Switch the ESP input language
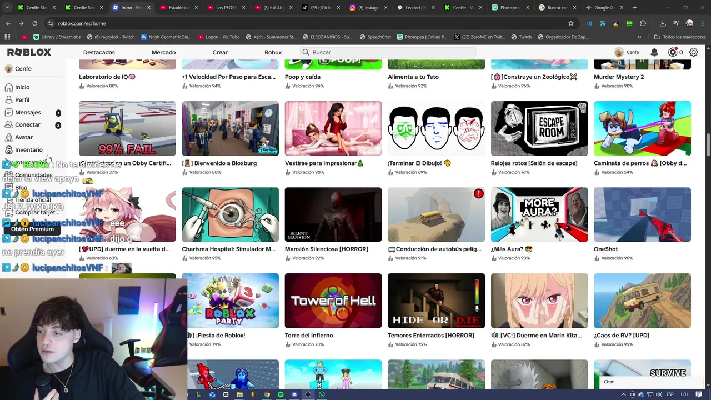The image size is (711, 400). [670, 394]
